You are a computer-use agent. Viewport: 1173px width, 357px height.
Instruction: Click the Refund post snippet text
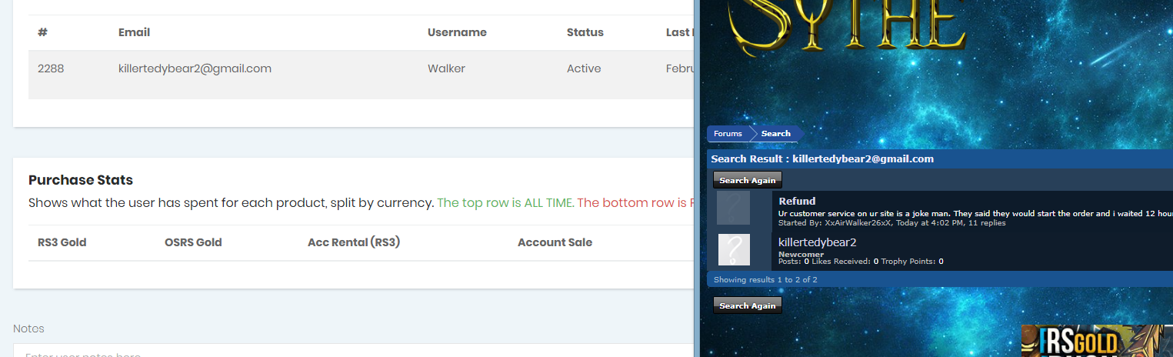click(975, 214)
